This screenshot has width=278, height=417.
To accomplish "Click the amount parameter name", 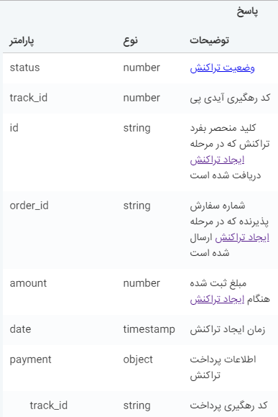I will [28, 283].
